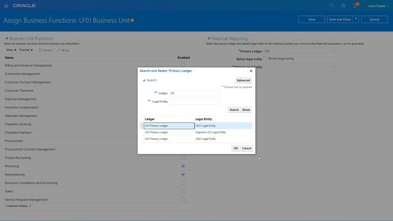Open the user account menu
Viewport: 393px width, 221px height.
(x=378, y=6)
